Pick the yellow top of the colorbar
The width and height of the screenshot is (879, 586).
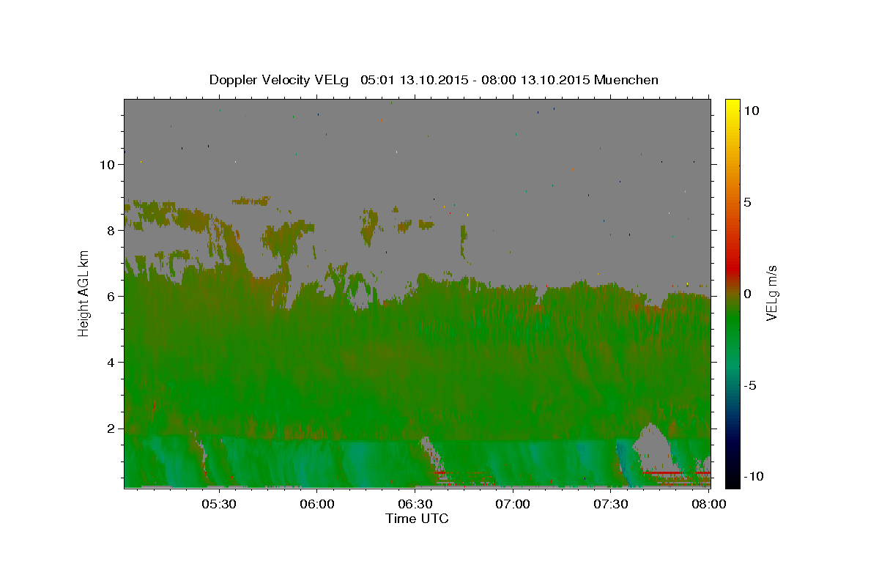click(732, 106)
